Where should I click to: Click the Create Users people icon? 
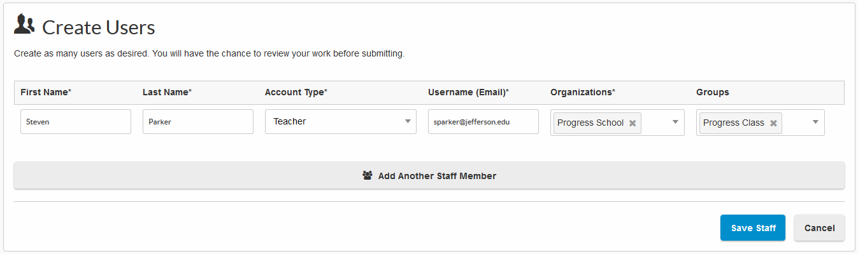24,25
